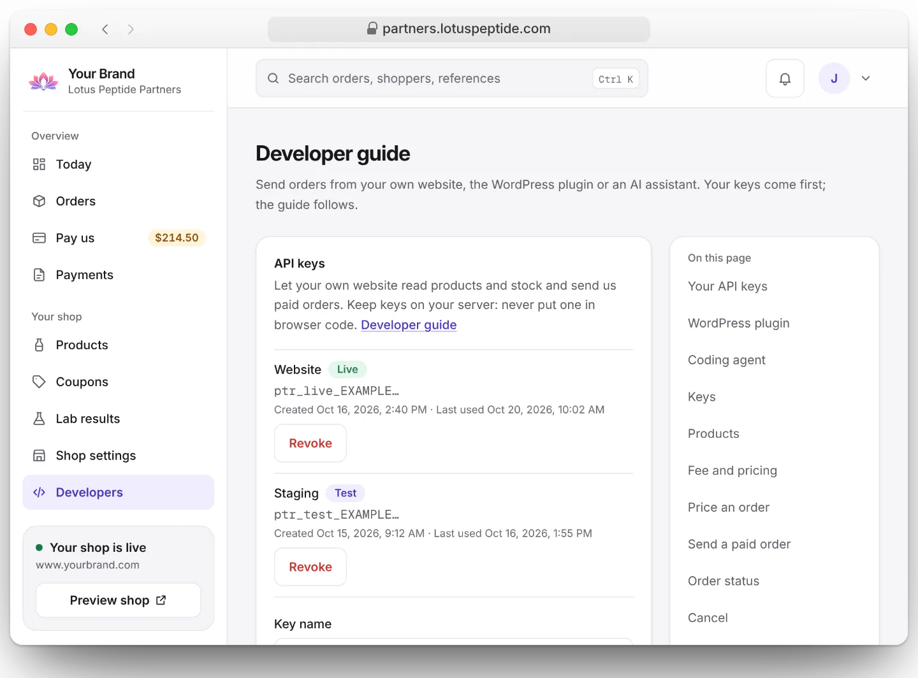Go to Products in On this page list

click(x=713, y=434)
